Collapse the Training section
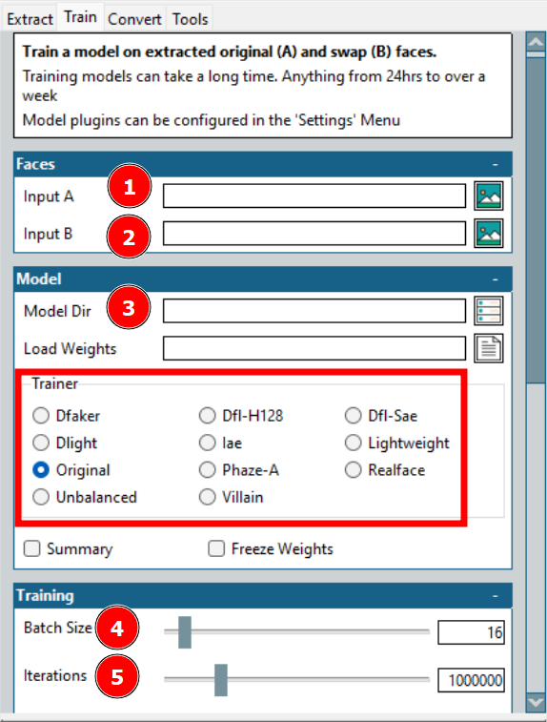The image size is (547, 722). click(x=496, y=596)
